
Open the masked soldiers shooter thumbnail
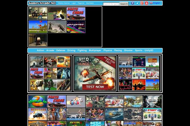point(152,101)
